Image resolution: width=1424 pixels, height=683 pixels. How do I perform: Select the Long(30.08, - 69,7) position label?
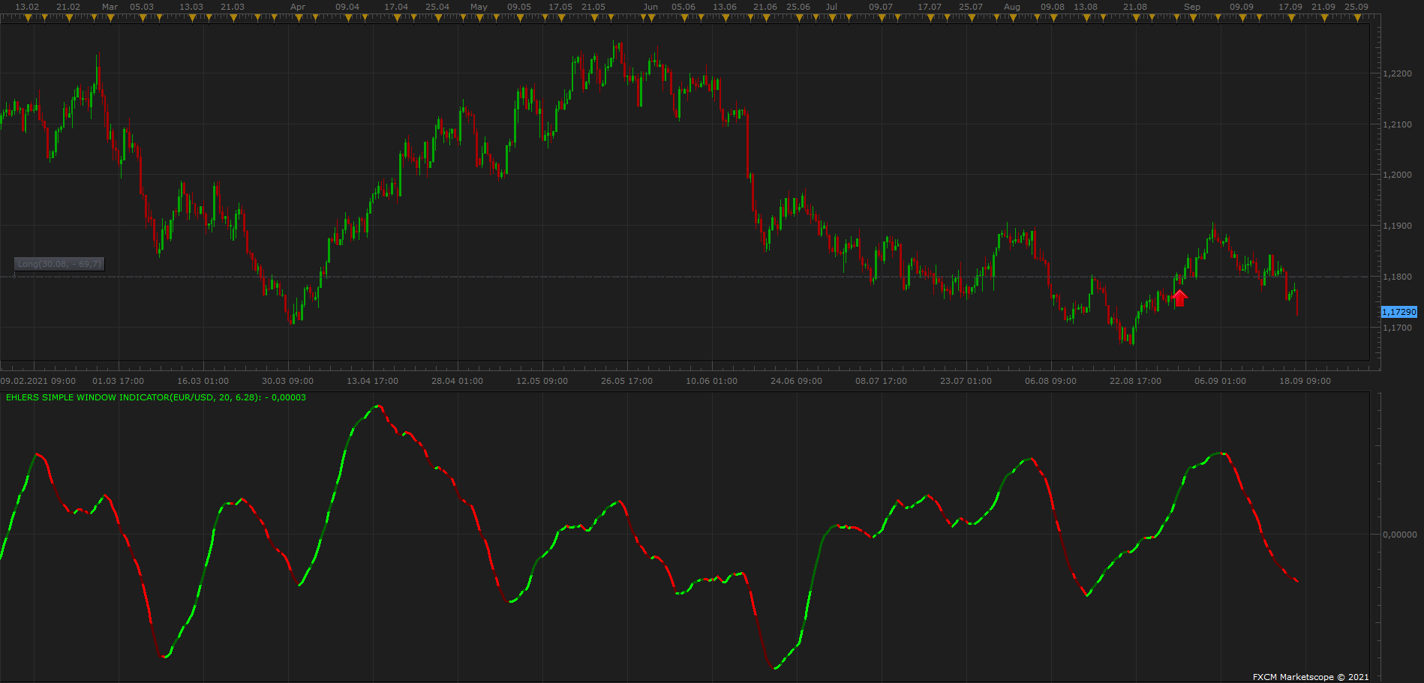pos(59,264)
